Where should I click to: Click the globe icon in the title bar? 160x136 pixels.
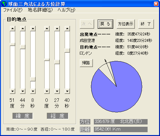[x=4, y=4]
